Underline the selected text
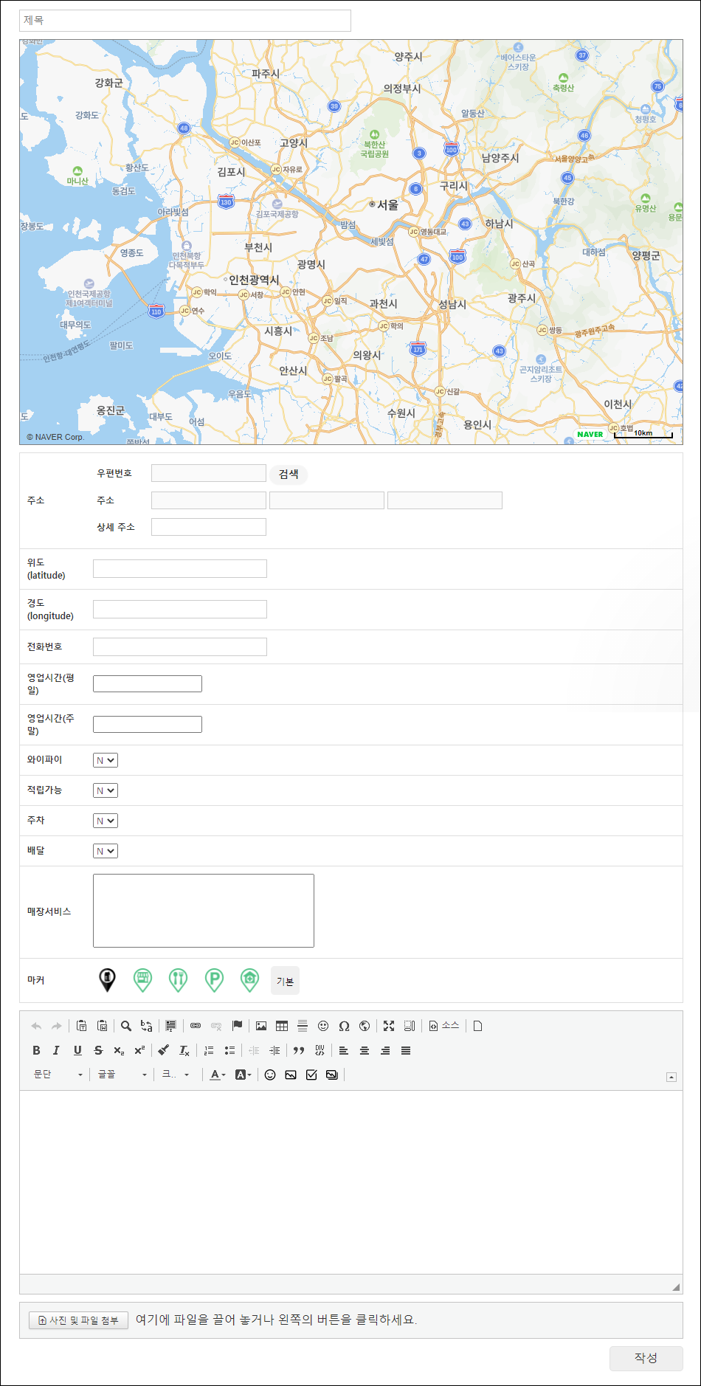 tap(77, 1050)
